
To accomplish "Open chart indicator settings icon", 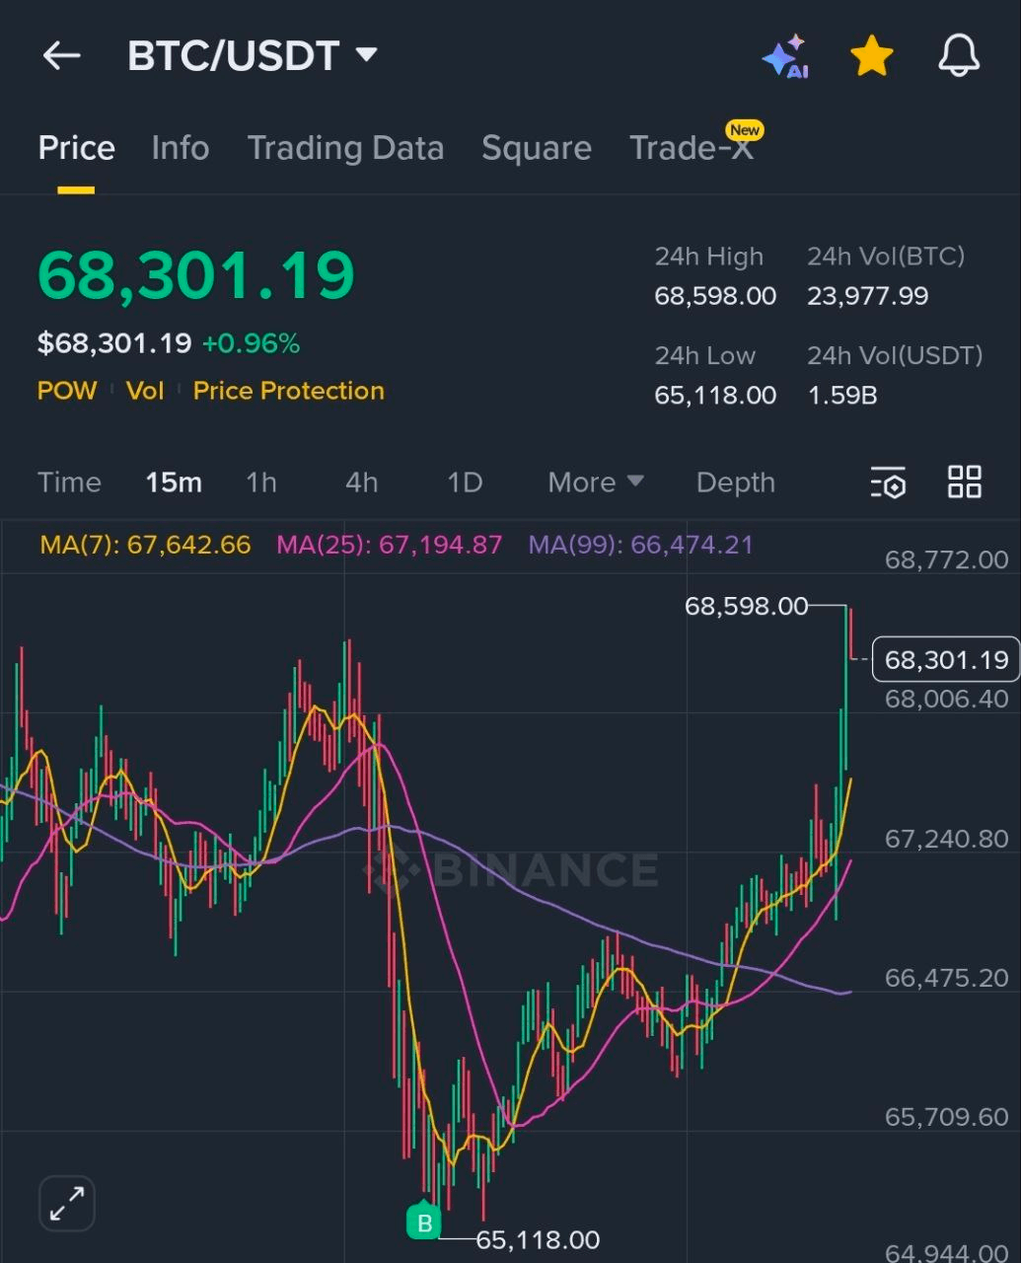I will pos(888,483).
